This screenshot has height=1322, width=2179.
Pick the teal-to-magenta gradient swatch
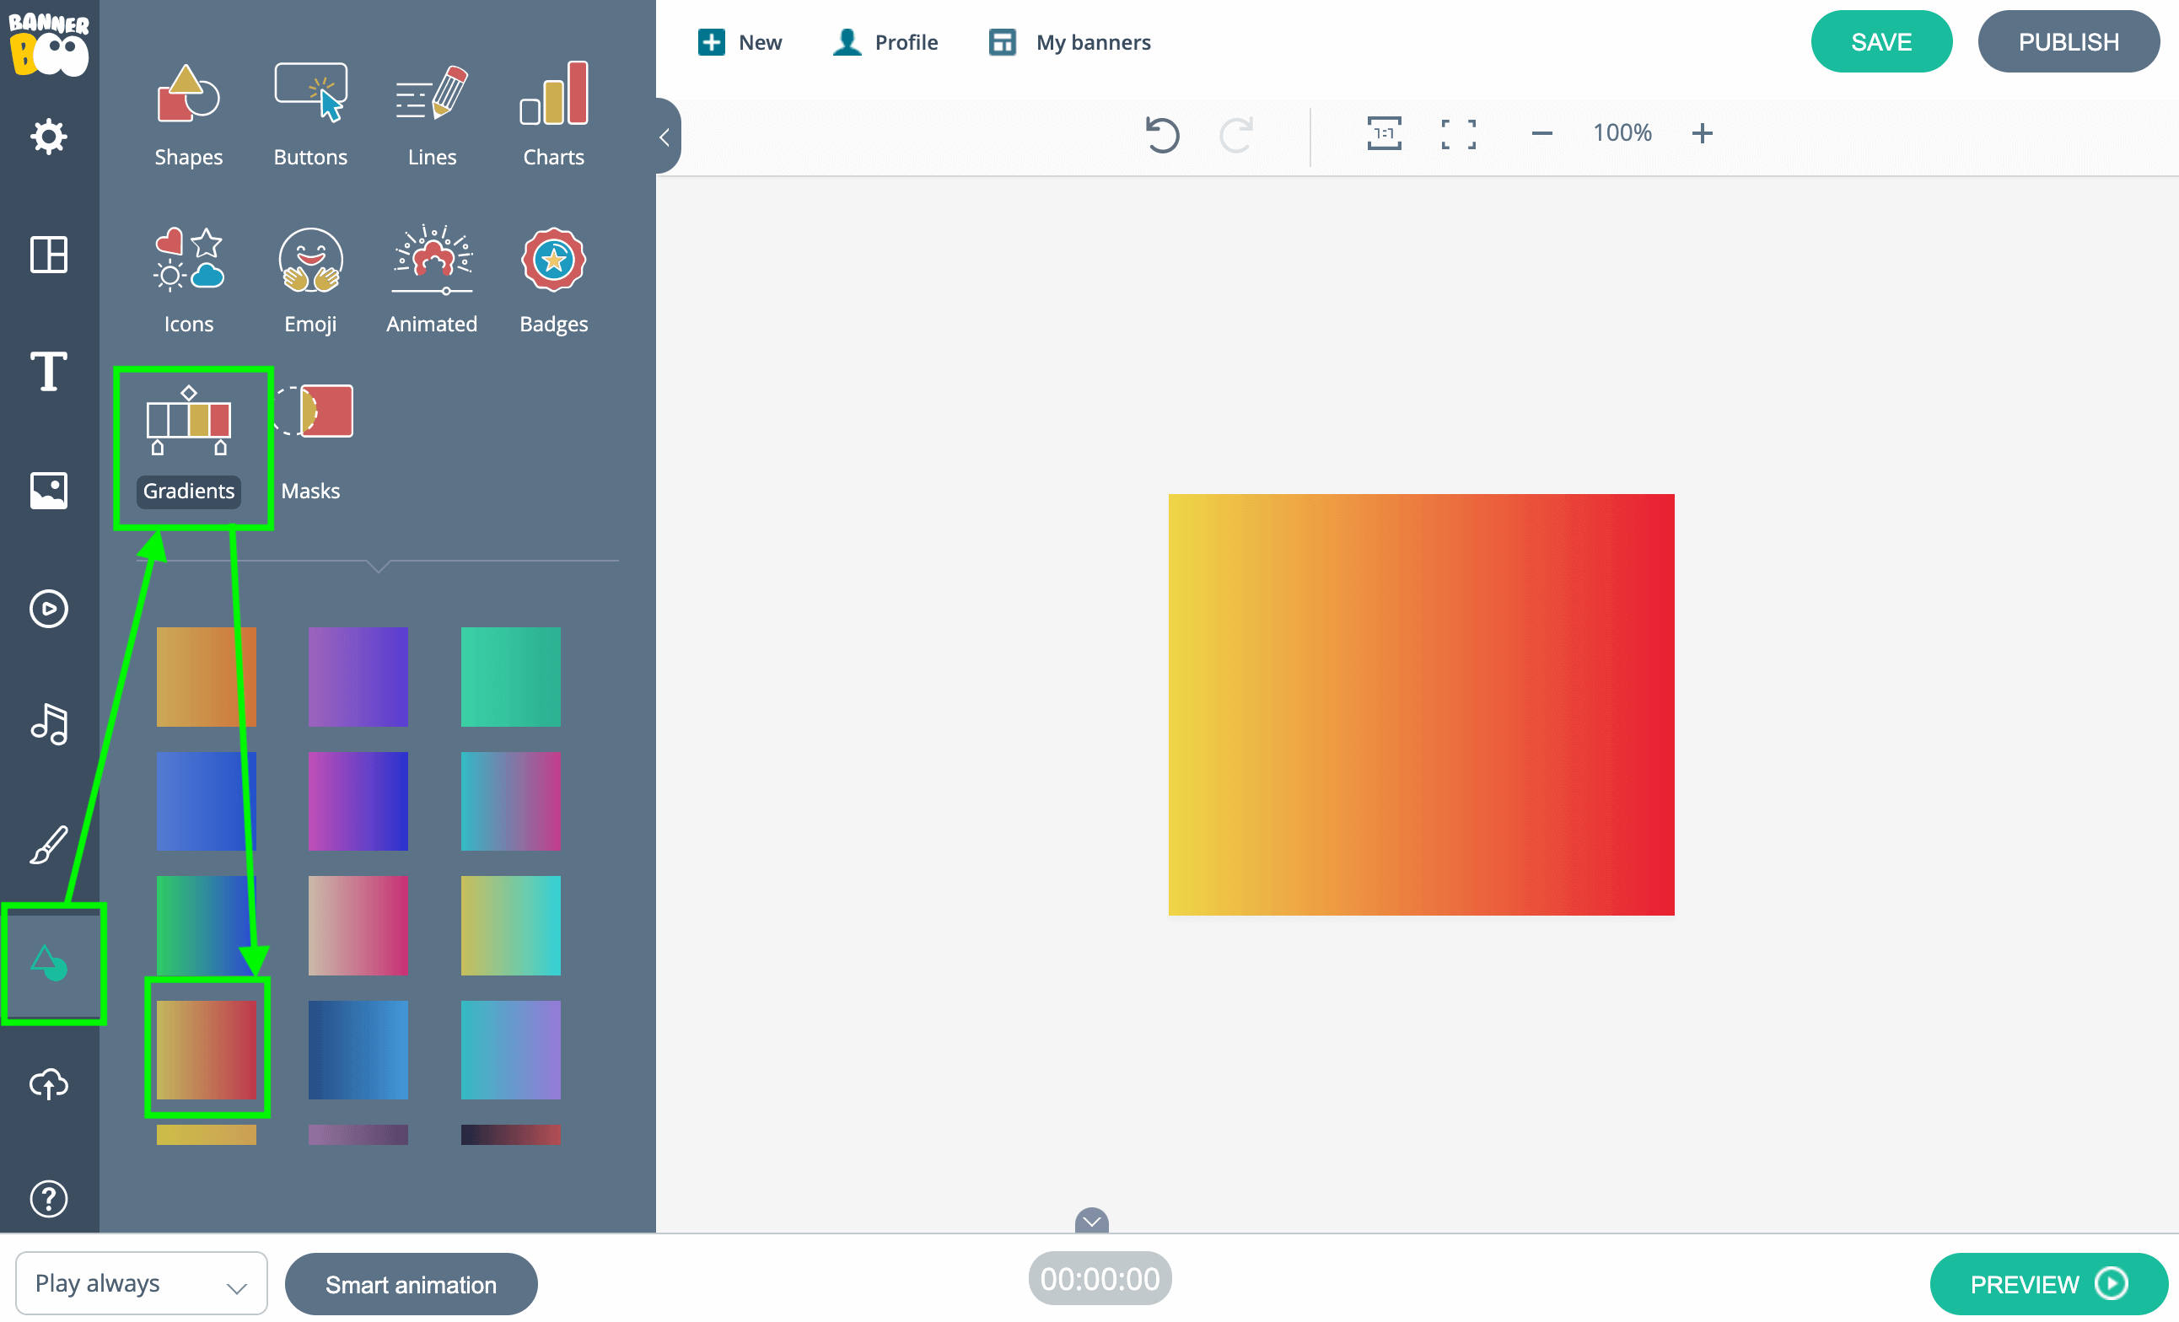(x=510, y=801)
